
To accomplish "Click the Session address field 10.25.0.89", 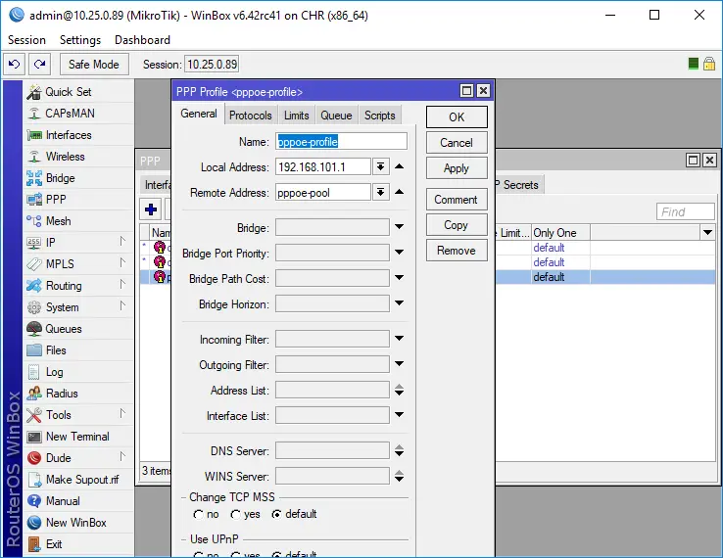I will click(213, 64).
